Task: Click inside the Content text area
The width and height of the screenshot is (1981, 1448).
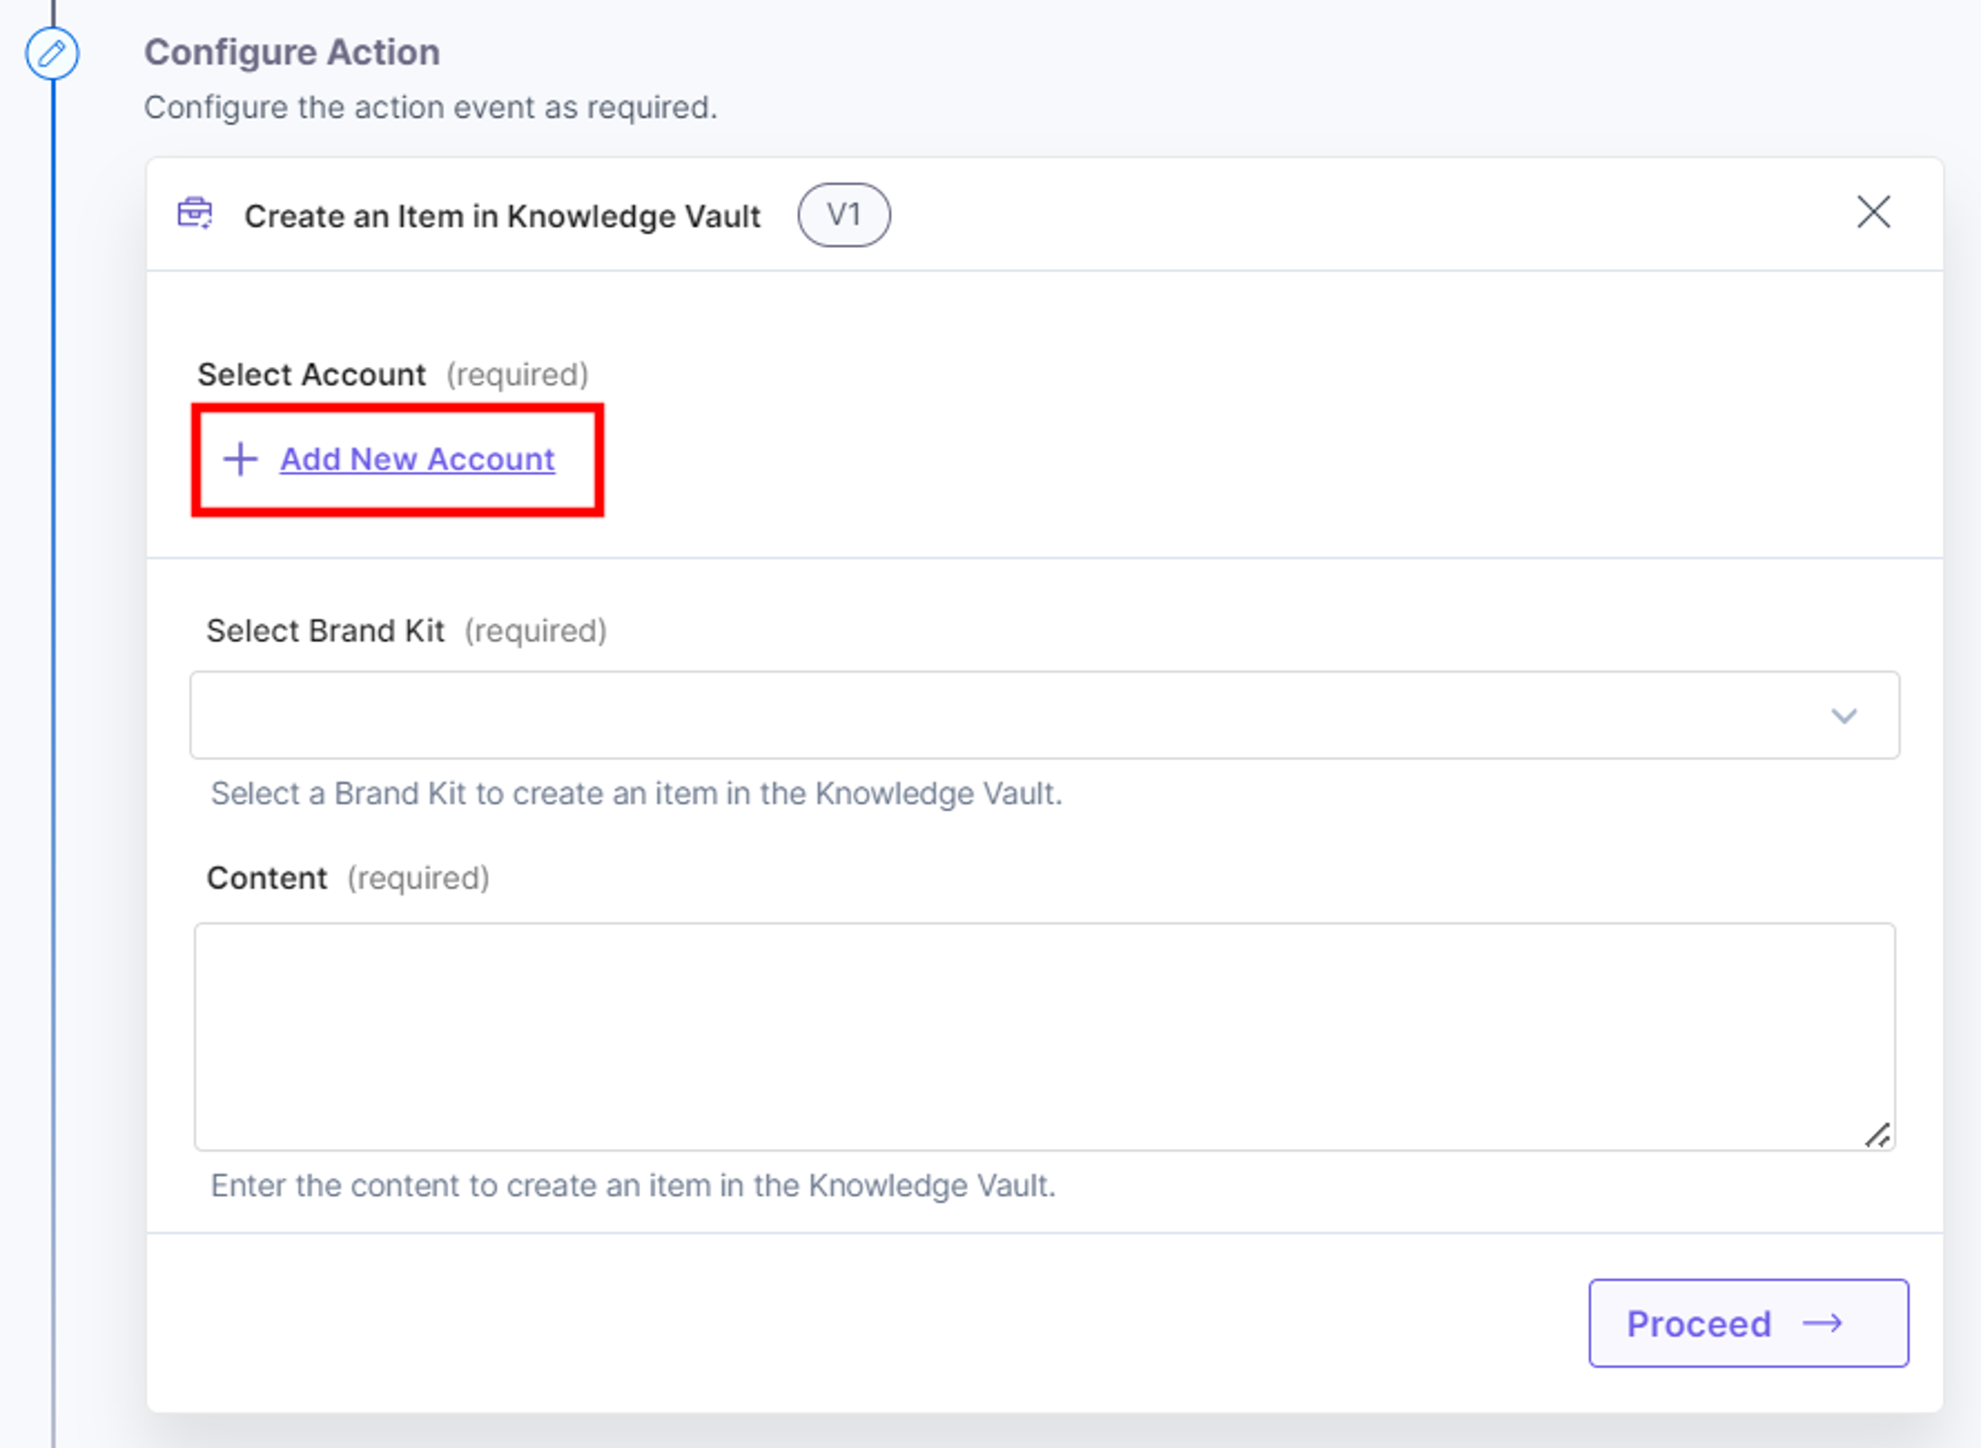Action: pyautogui.click(x=1045, y=1036)
